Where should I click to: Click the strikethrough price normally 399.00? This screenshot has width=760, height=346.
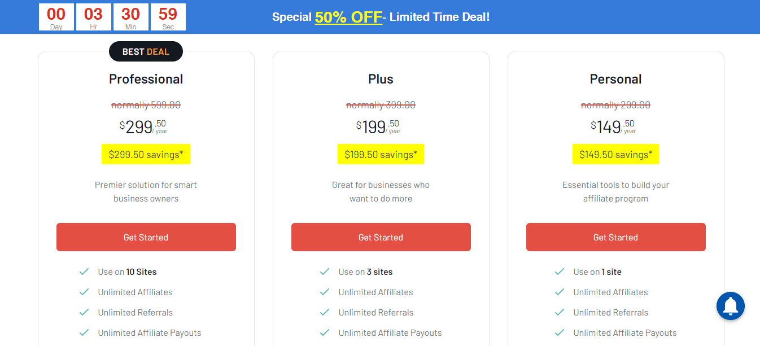[381, 104]
